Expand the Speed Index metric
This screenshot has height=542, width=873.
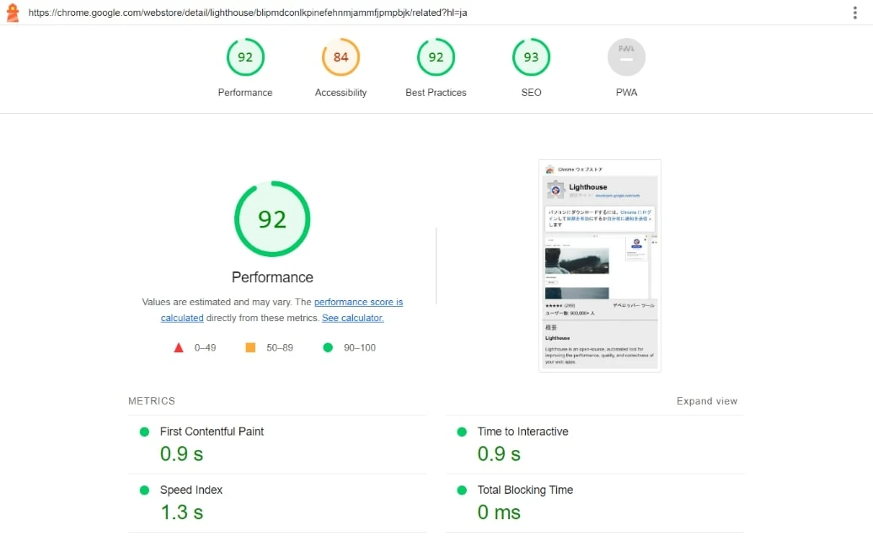(x=277, y=503)
